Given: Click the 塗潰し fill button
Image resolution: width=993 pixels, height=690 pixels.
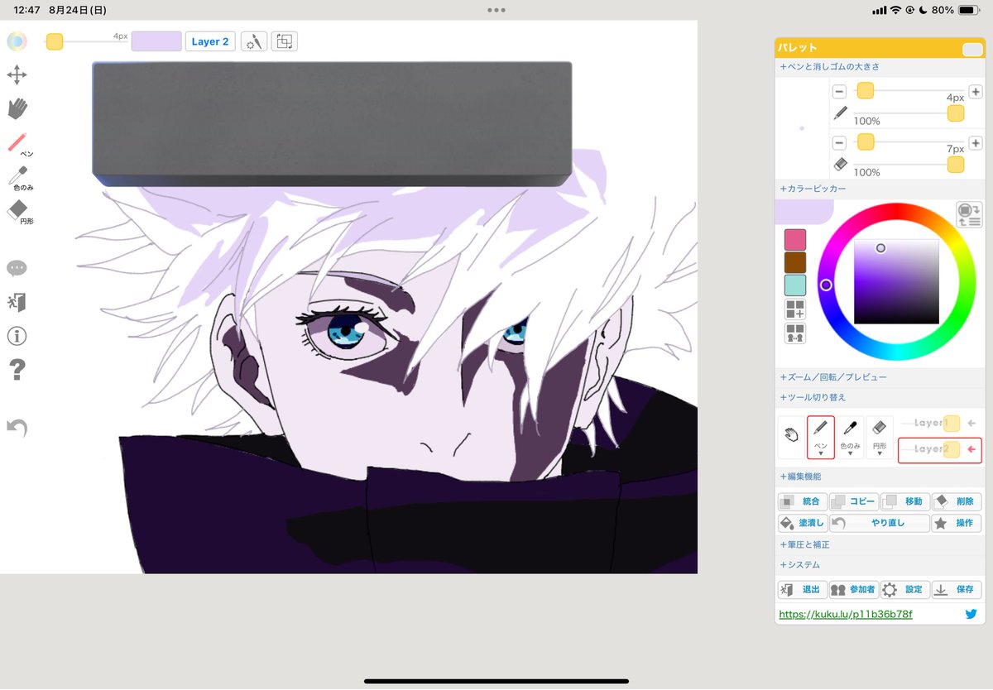Looking at the screenshot, I should click(803, 523).
